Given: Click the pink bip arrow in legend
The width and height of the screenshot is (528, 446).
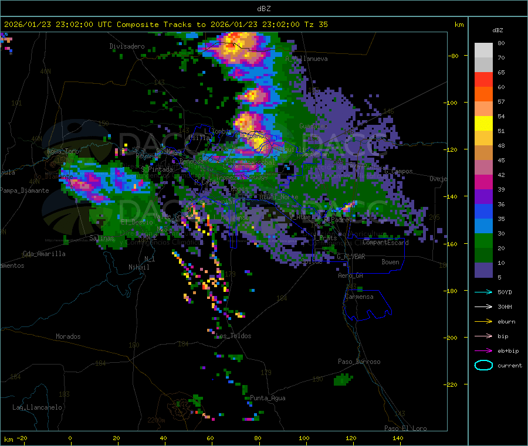Looking at the screenshot, I should tap(483, 336).
